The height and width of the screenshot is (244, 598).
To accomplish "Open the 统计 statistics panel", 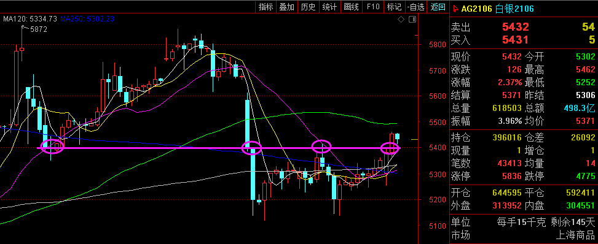I will coord(329,7).
